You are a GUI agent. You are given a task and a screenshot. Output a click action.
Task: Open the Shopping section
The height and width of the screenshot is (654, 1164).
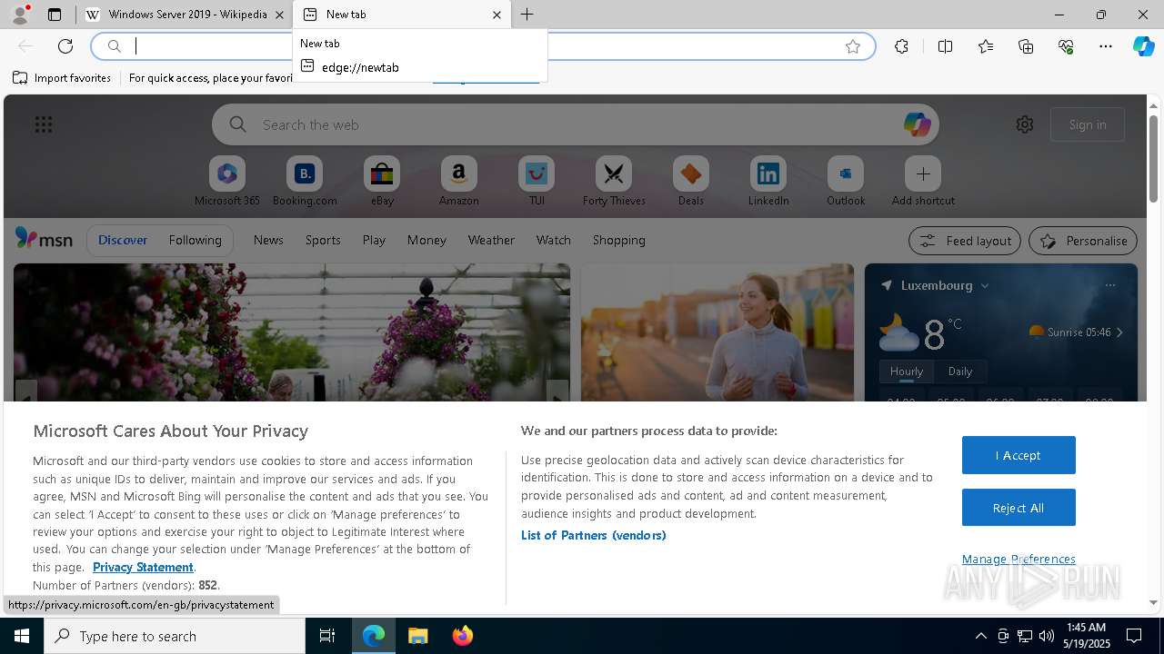[x=619, y=240]
